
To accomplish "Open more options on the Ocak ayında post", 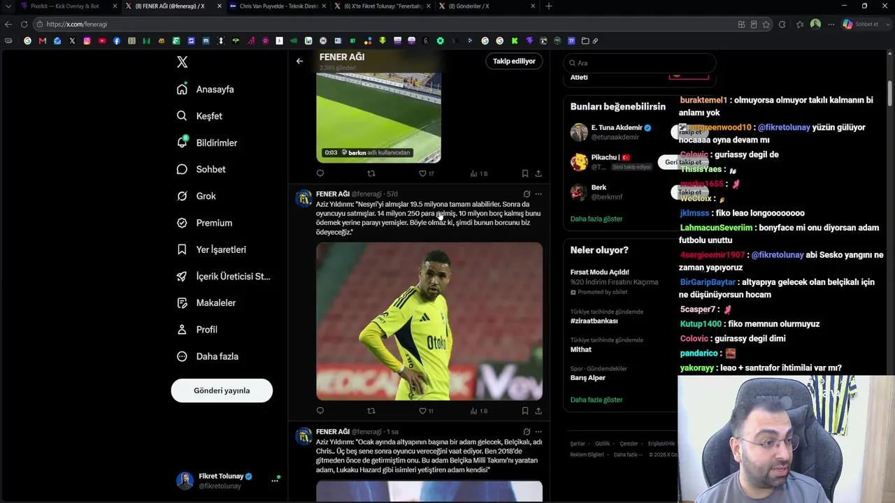I will pos(538,432).
